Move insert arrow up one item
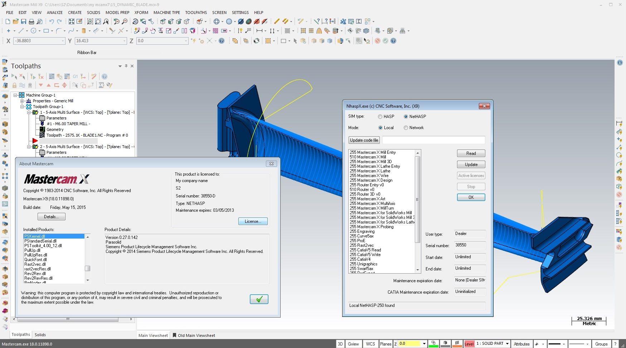 tap(49, 85)
